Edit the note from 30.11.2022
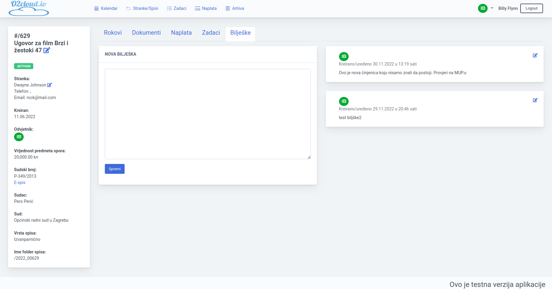 coord(535,55)
